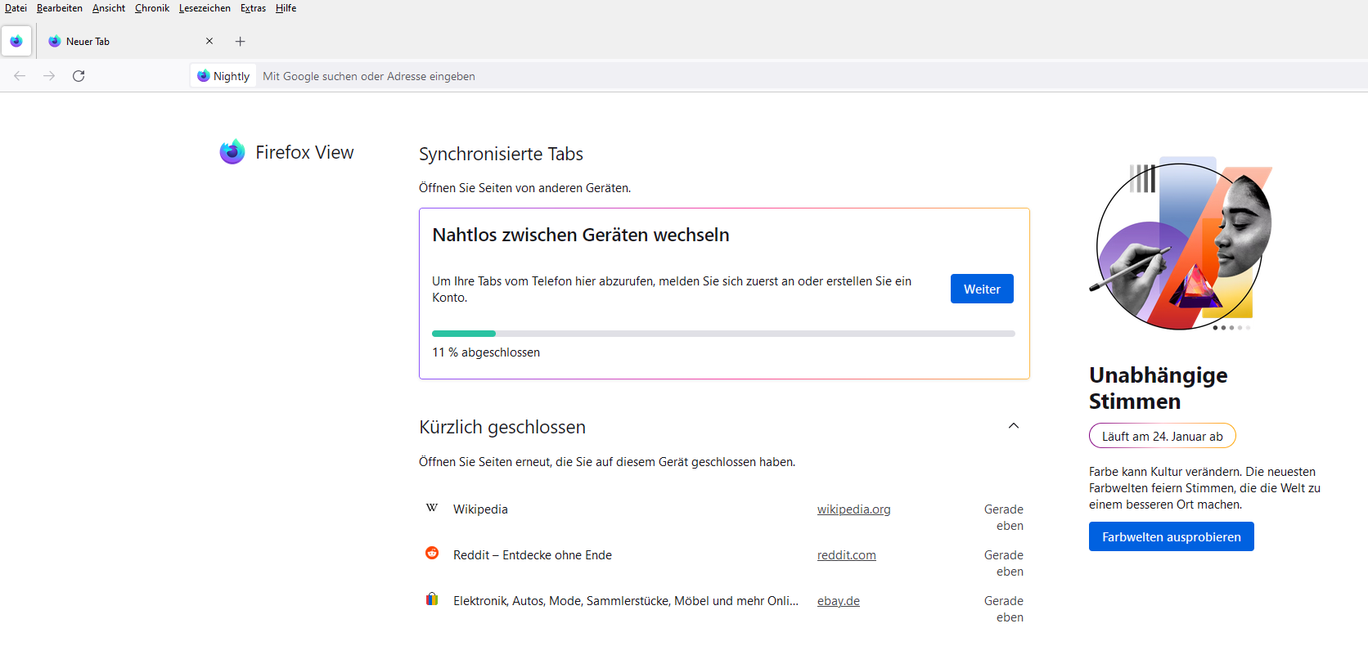The width and height of the screenshot is (1368, 646).
Task: Collapse the Kürzlich geschlossen section
Action: (1013, 426)
